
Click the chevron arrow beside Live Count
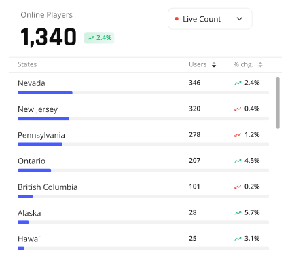click(x=240, y=19)
